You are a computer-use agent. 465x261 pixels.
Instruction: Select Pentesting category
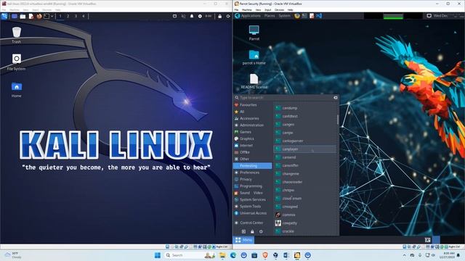[x=252, y=166]
